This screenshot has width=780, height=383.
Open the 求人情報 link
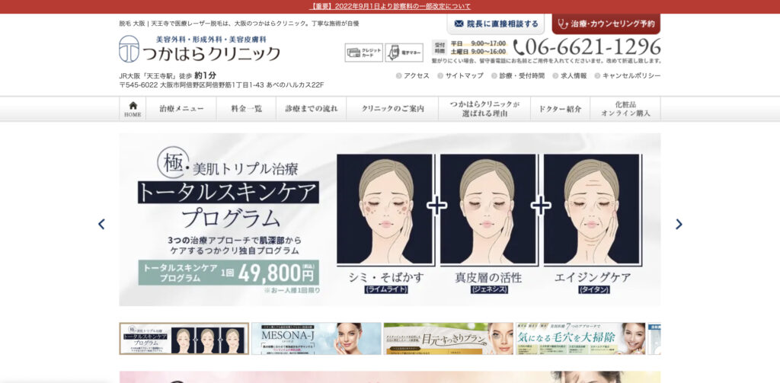(570, 75)
